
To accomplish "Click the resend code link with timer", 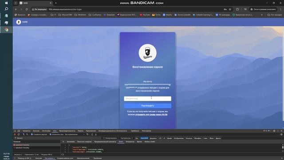I will [151, 115].
